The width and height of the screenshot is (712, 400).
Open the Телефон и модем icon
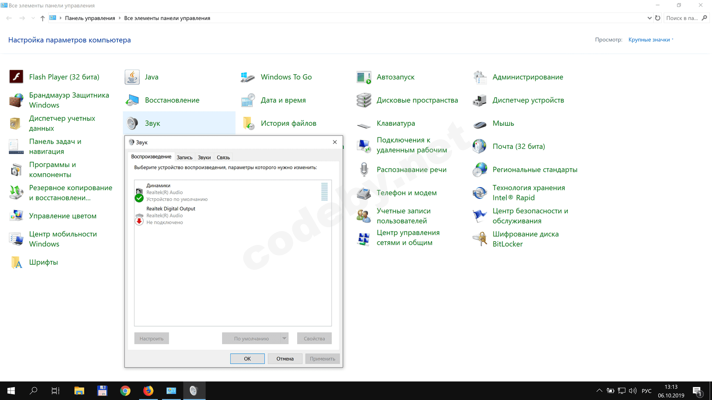click(x=364, y=192)
